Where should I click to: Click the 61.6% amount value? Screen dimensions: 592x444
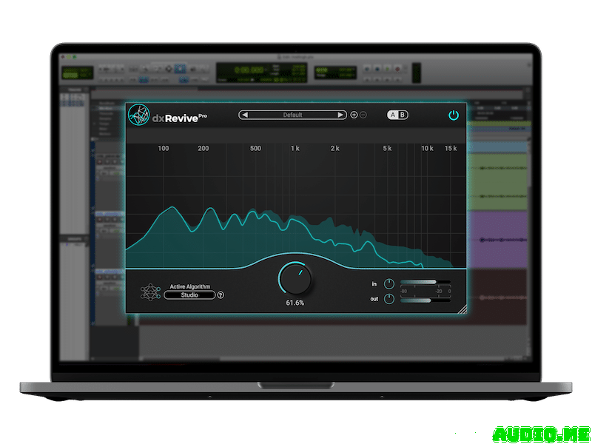[x=295, y=303]
